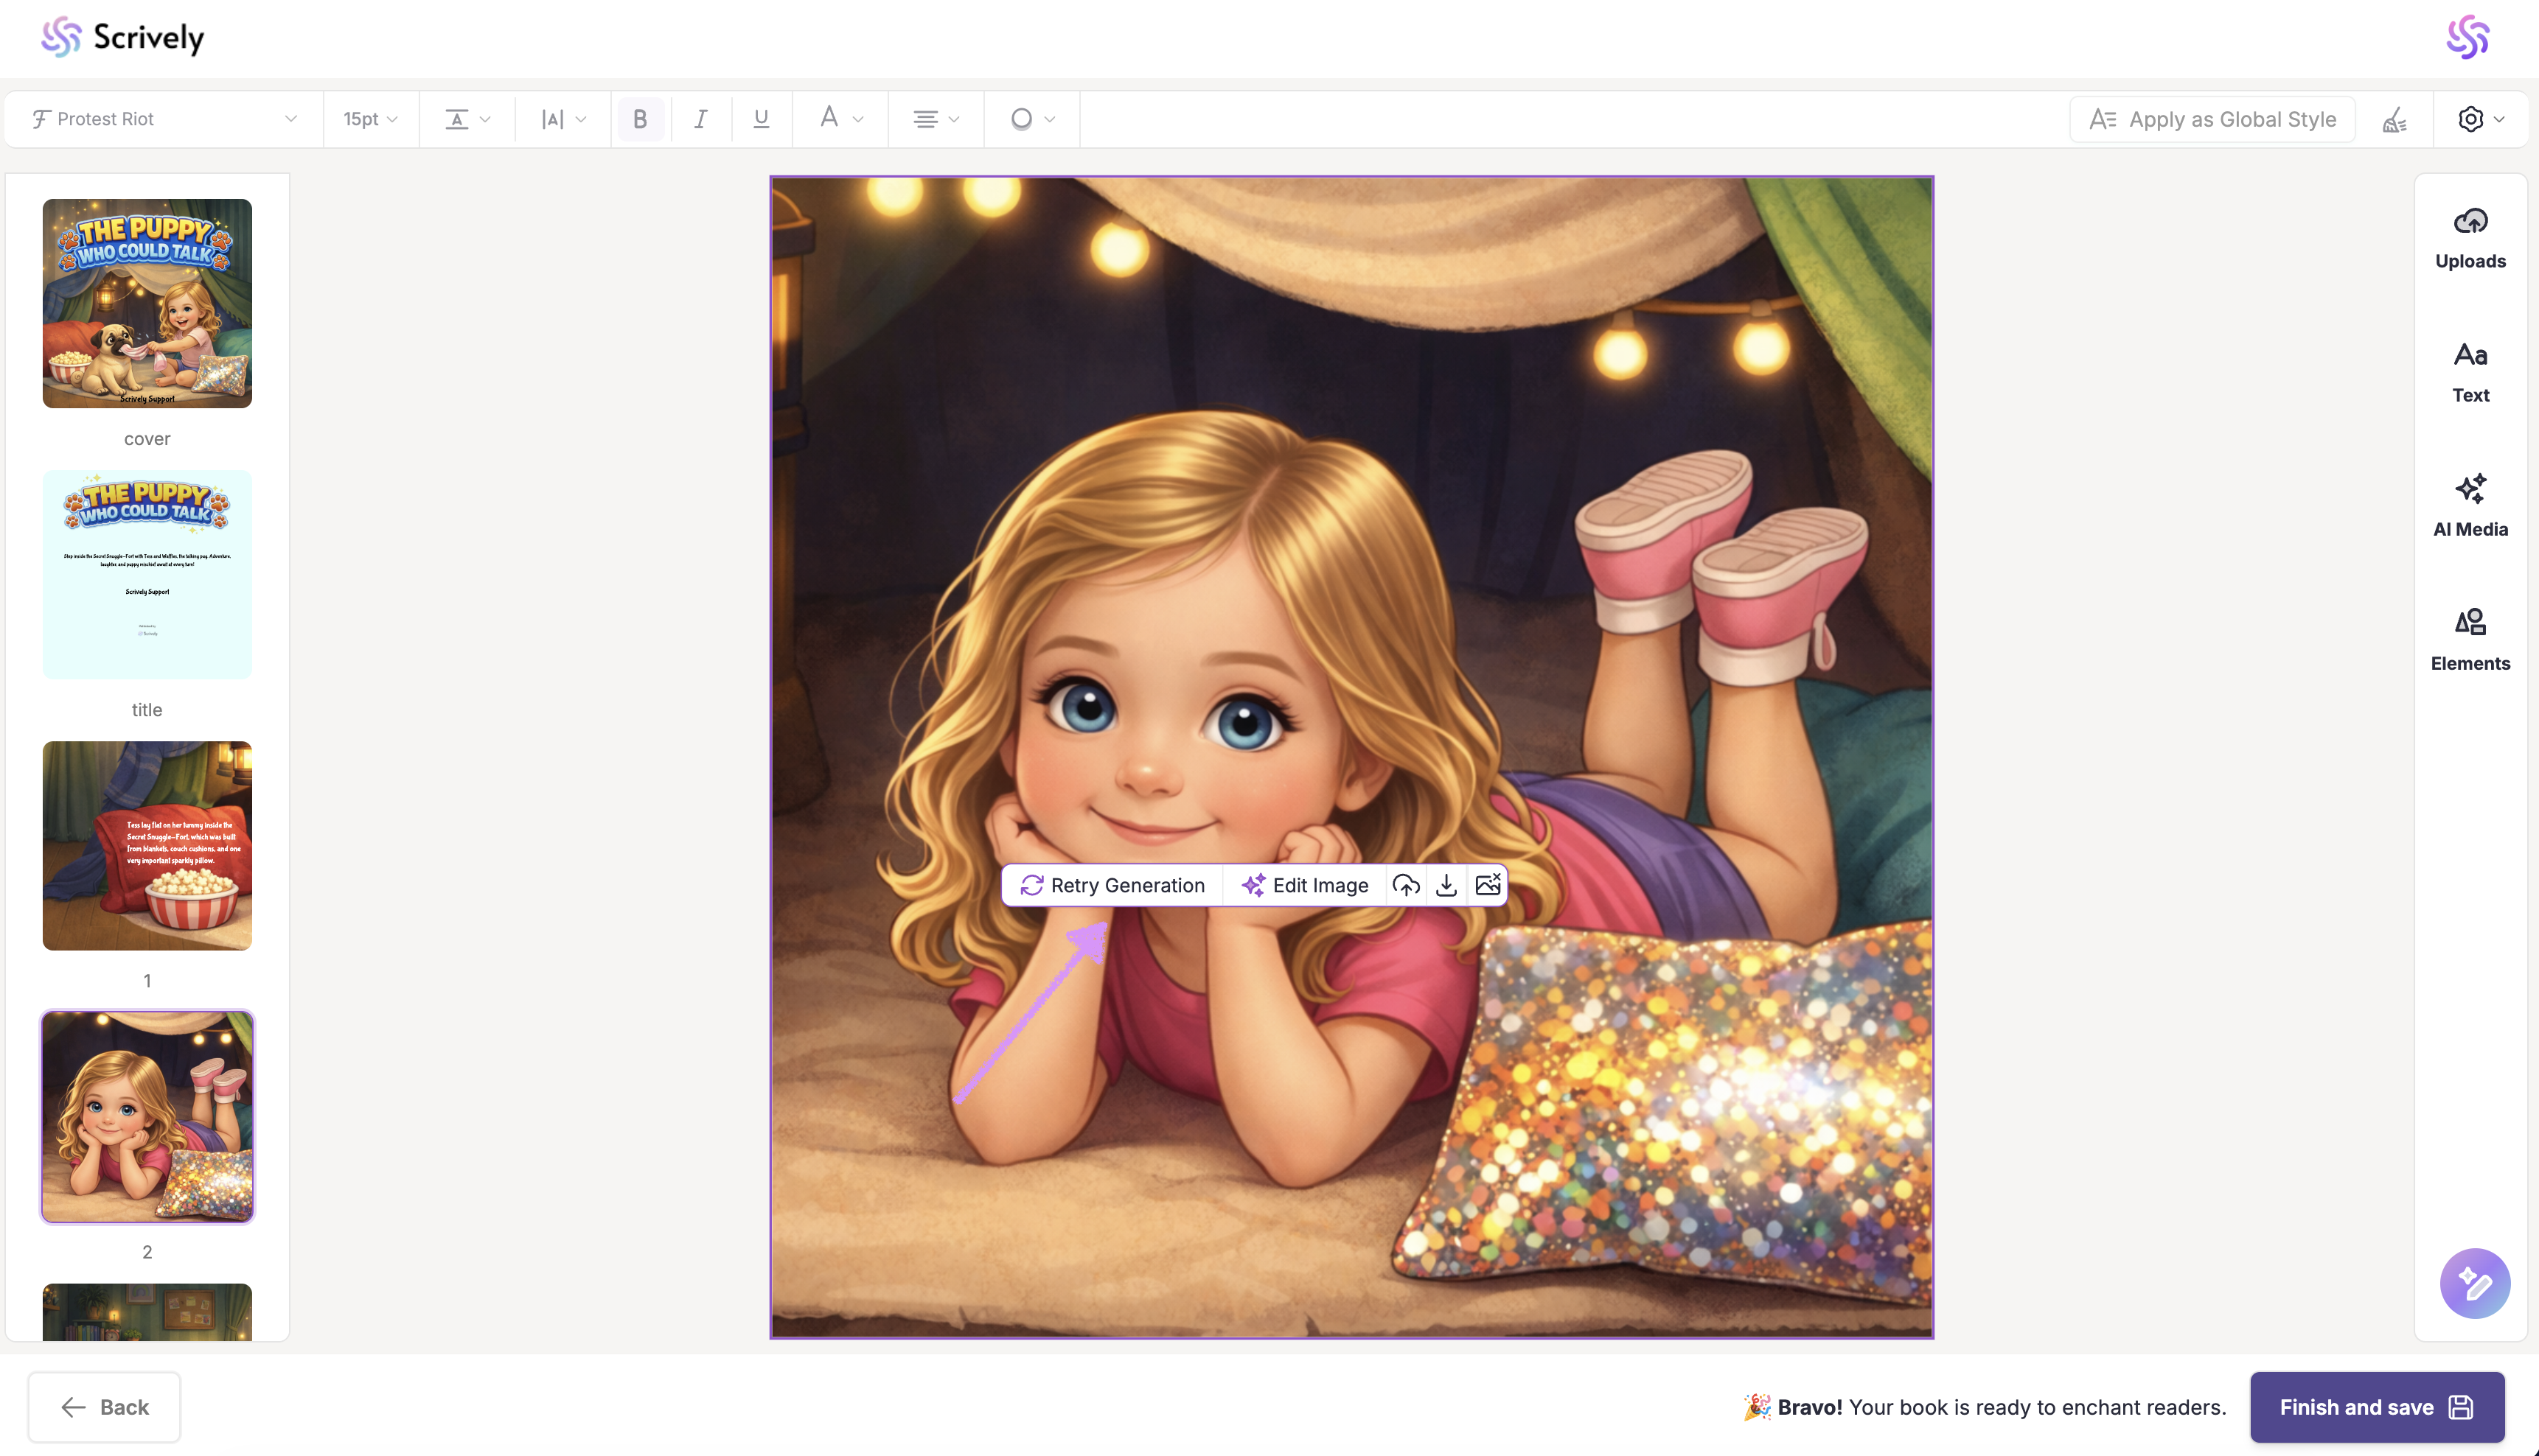Screen dimensions: 2539x1456
Task: Click the remove image icon
Action: tap(1488, 885)
